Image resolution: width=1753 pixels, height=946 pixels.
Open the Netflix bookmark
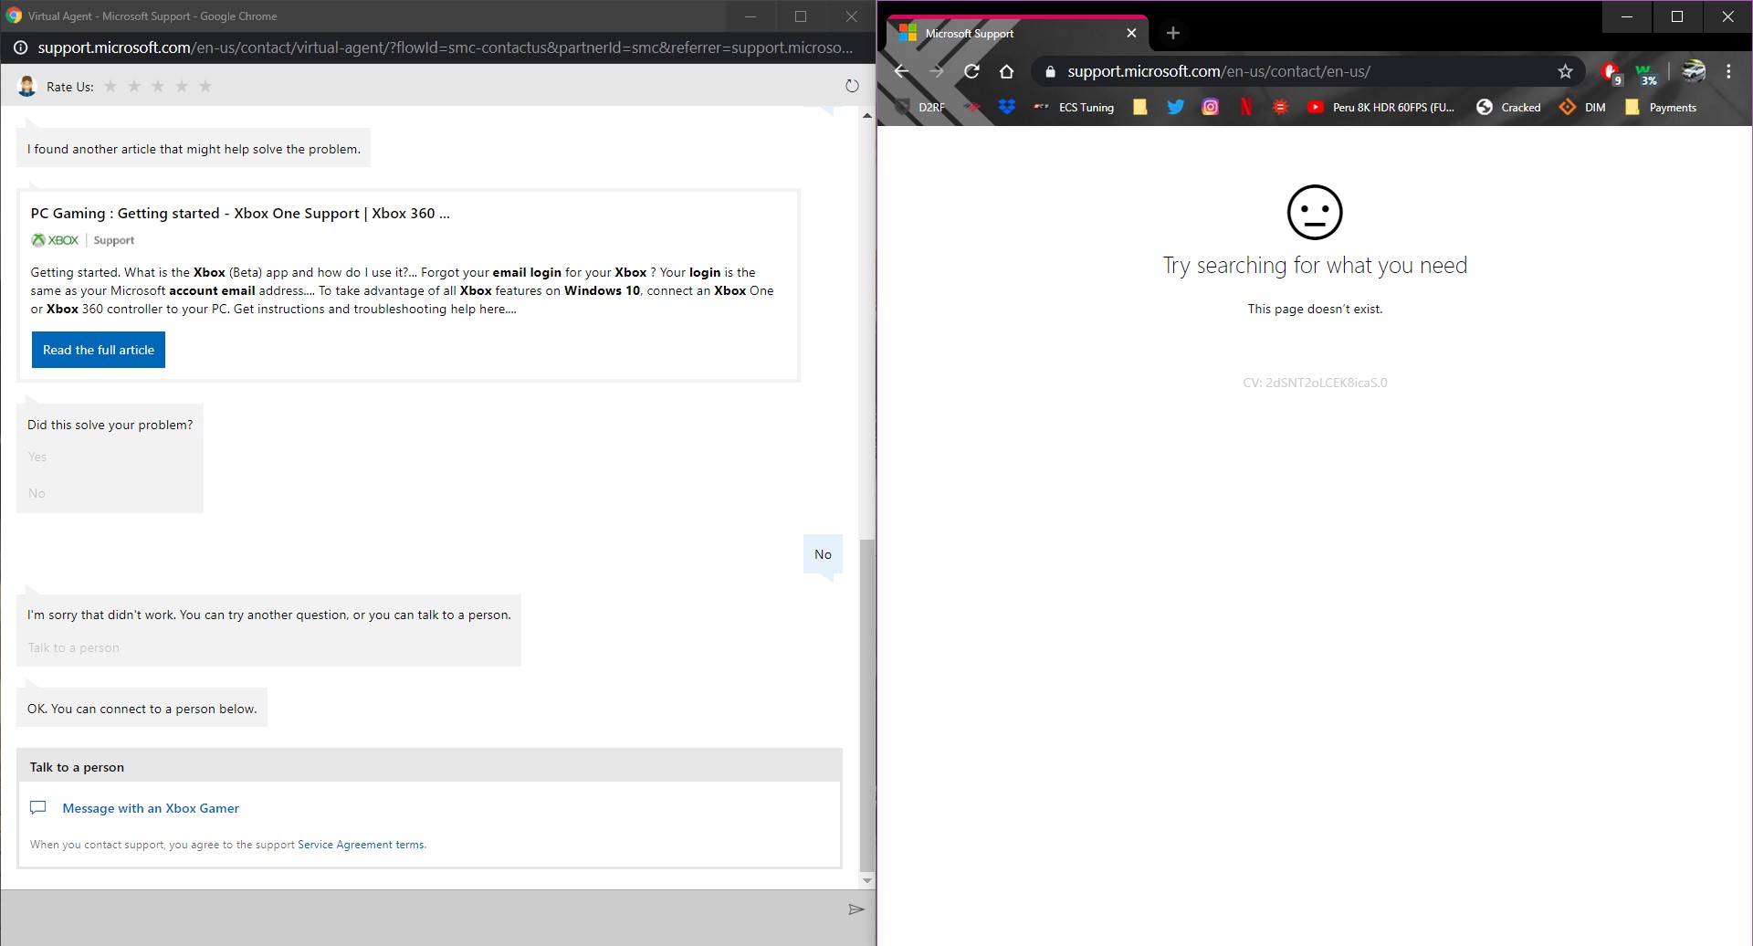pyautogui.click(x=1246, y=107)
